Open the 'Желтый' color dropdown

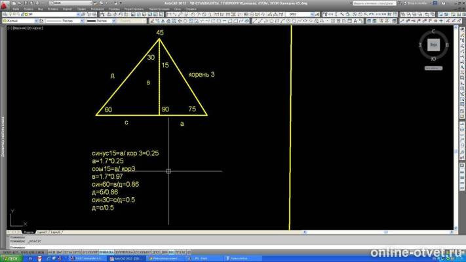click(36, 21)
